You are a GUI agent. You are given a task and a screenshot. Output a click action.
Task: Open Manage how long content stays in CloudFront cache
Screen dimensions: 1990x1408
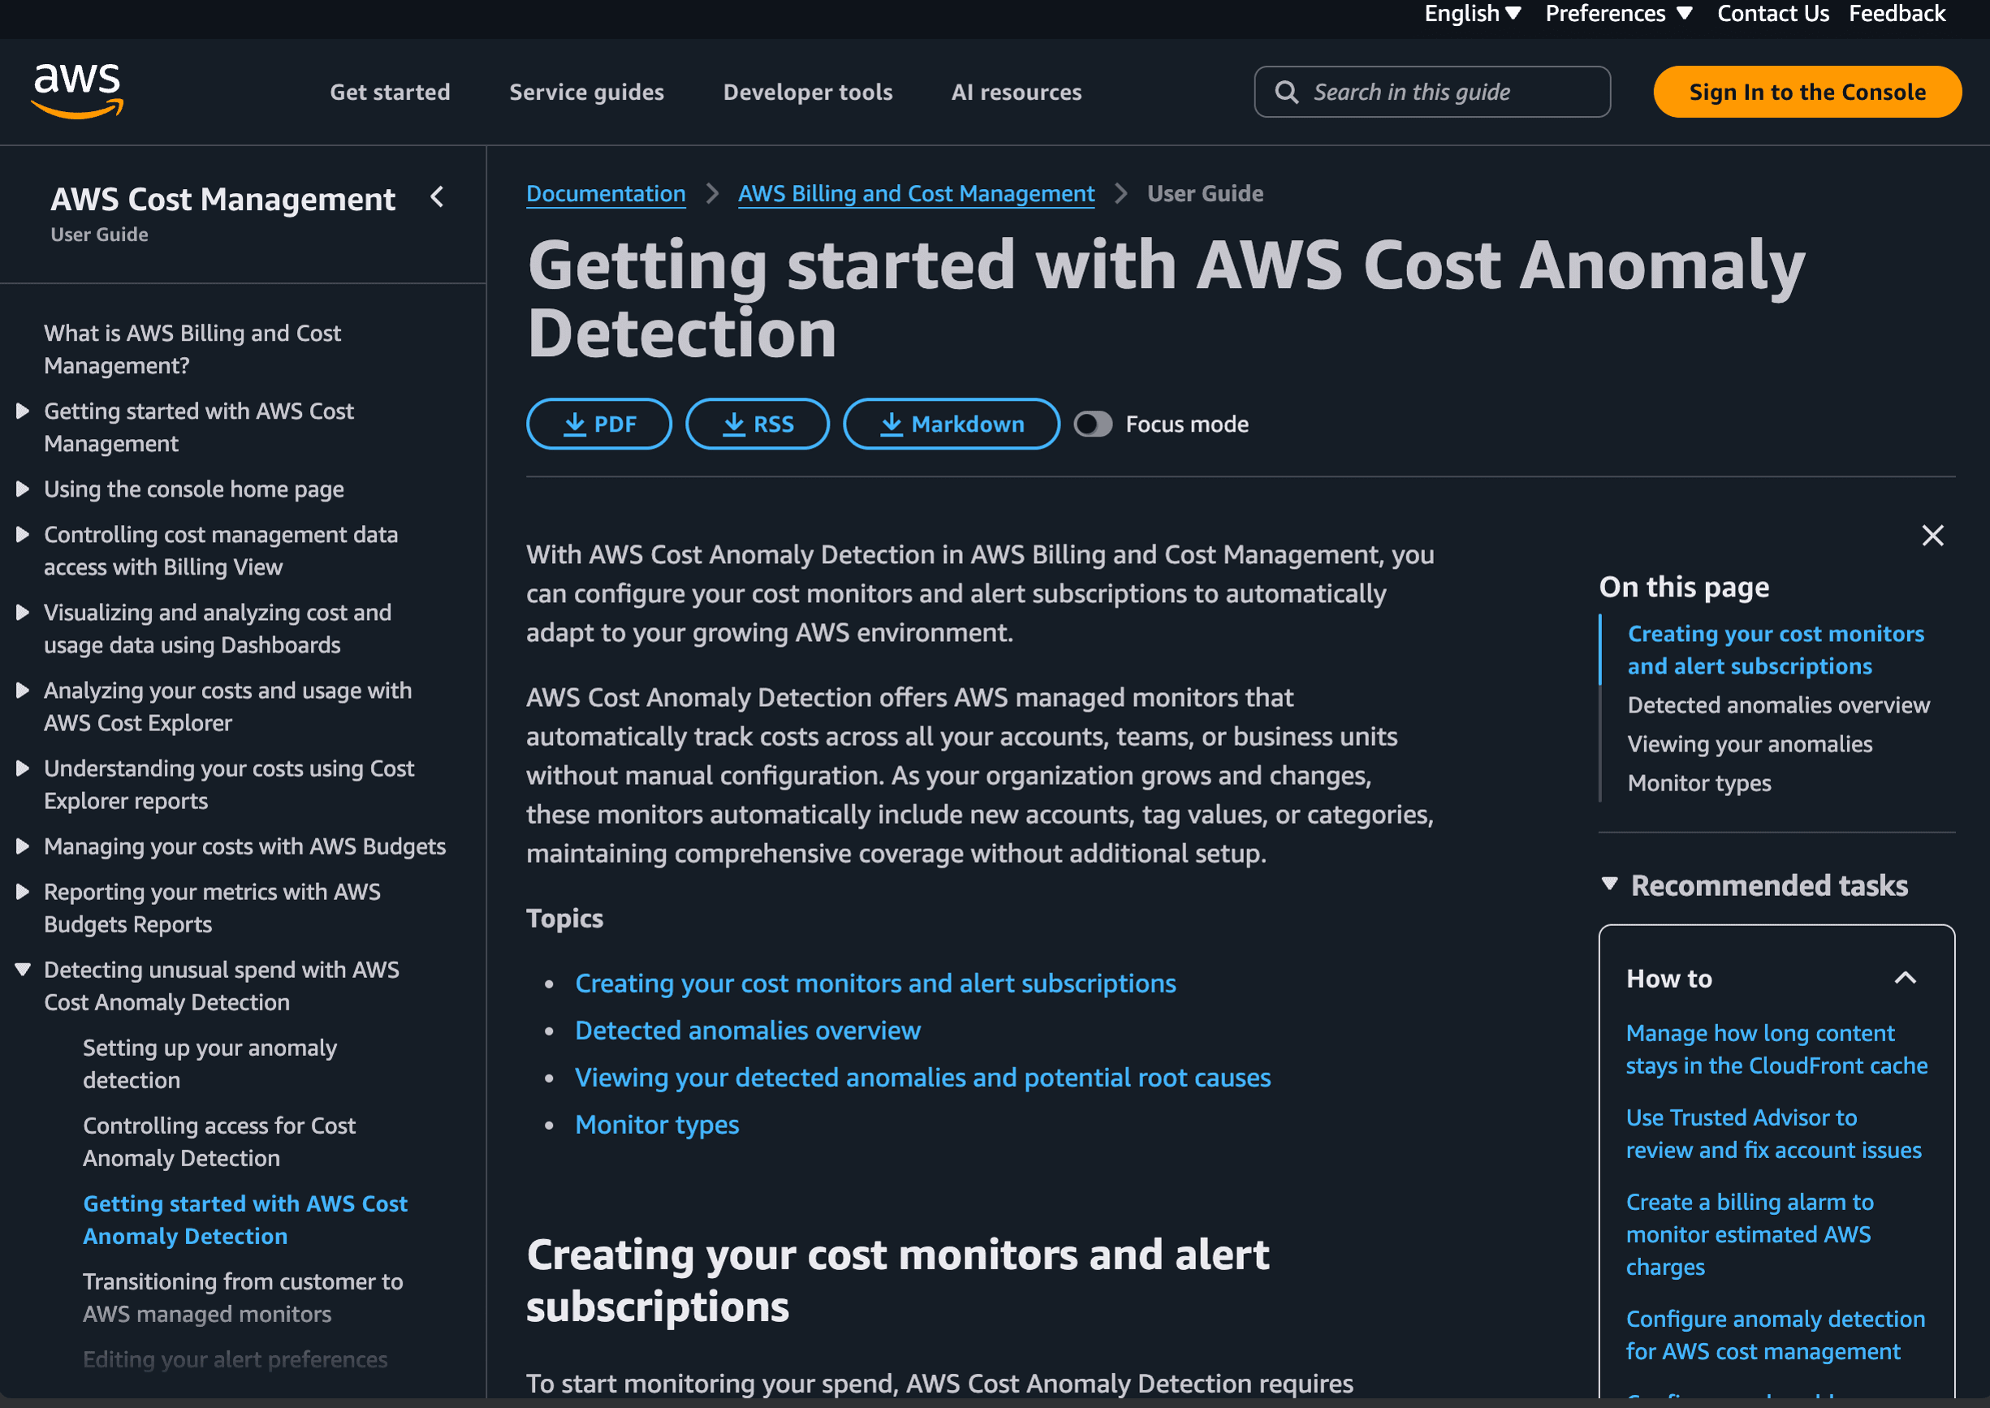(1776, 1049)
